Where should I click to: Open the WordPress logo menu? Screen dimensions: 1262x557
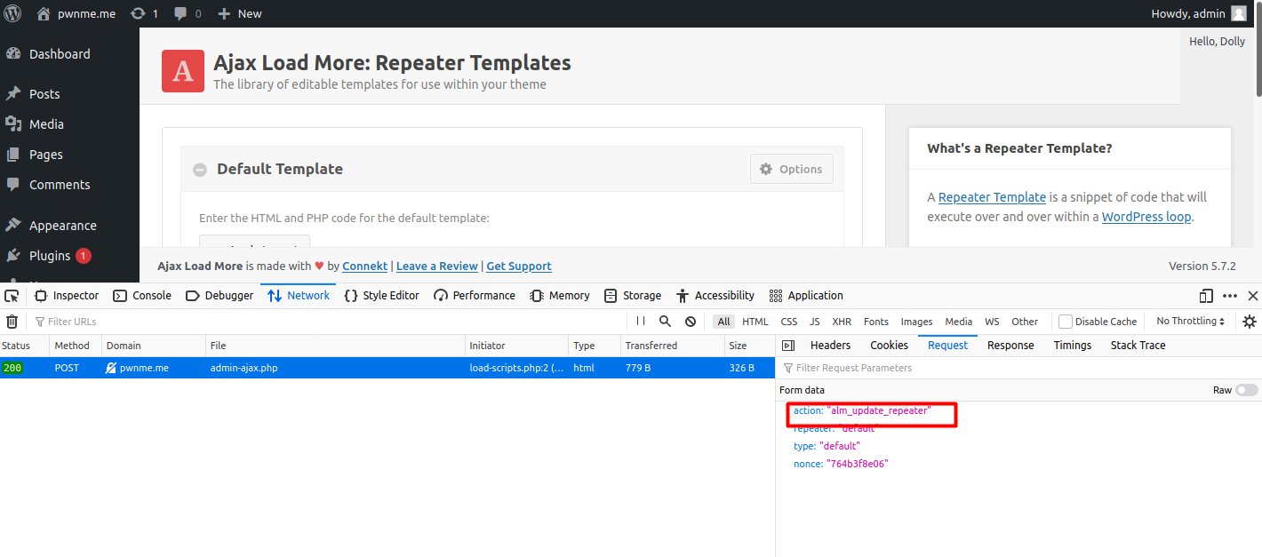[x=12, y=13]
